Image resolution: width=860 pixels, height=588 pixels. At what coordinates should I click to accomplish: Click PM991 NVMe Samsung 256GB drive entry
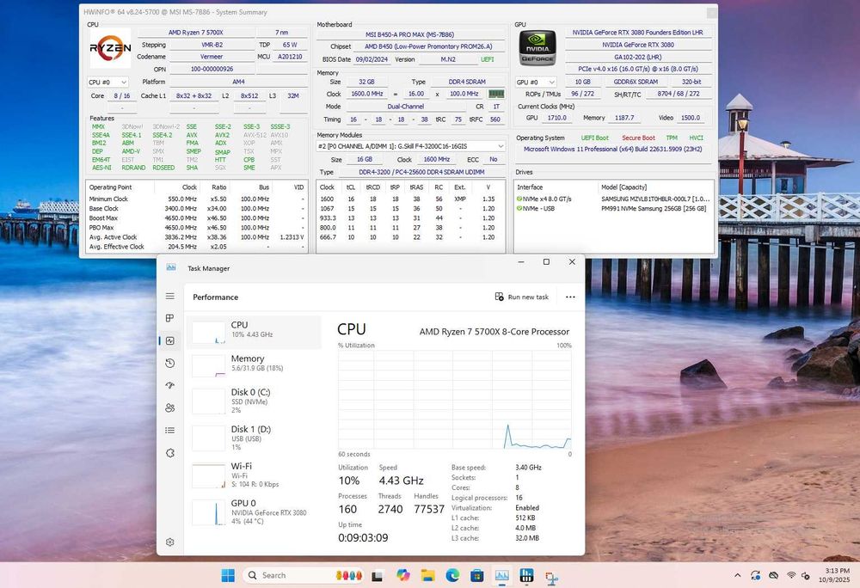[x=613, y=208]
